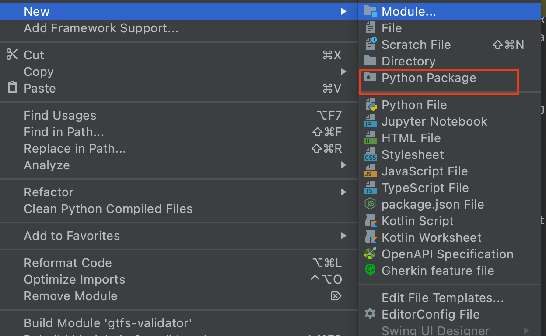Click the package.json File icon

[371, 204]
